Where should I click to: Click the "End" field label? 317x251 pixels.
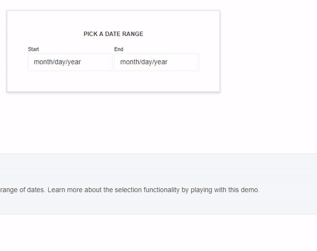[118, 49]
